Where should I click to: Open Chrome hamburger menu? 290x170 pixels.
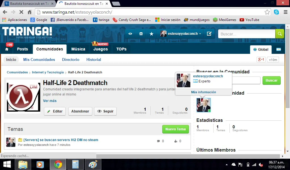(x=285, y=12)
